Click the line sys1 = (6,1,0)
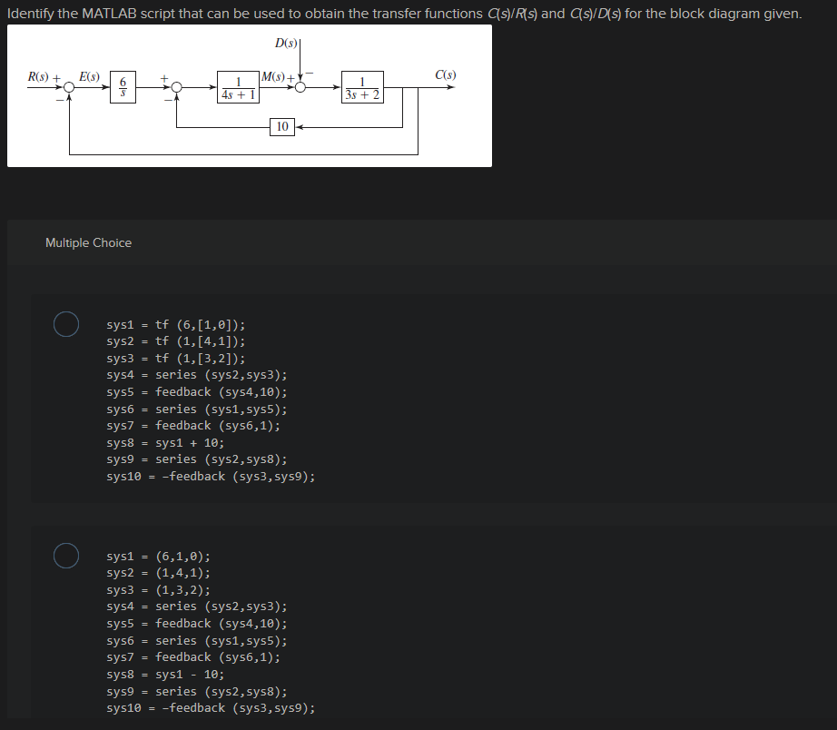 158,556
